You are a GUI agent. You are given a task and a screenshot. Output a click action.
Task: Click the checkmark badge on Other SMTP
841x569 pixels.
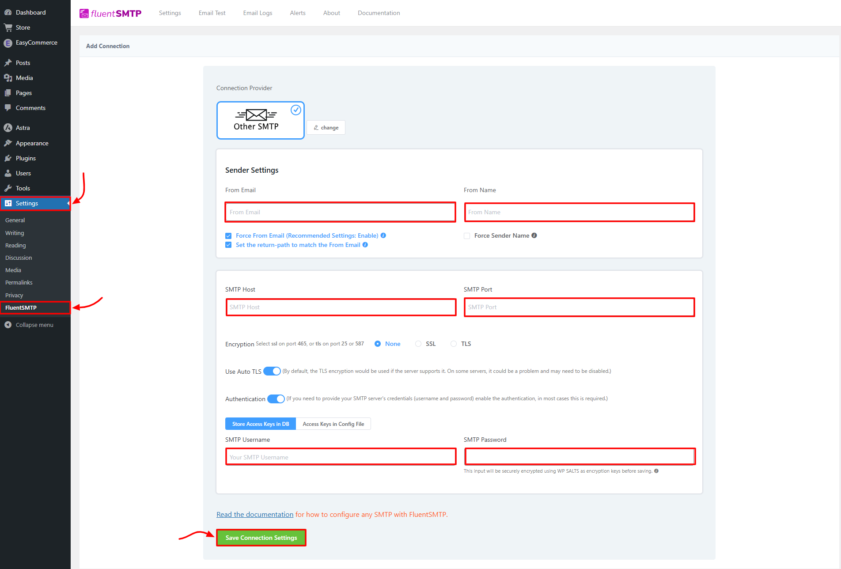pos(296,110)
